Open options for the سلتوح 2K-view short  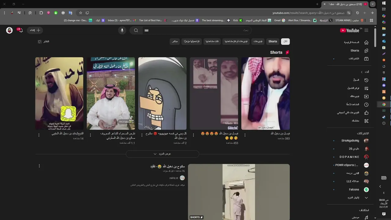[142, 135]
